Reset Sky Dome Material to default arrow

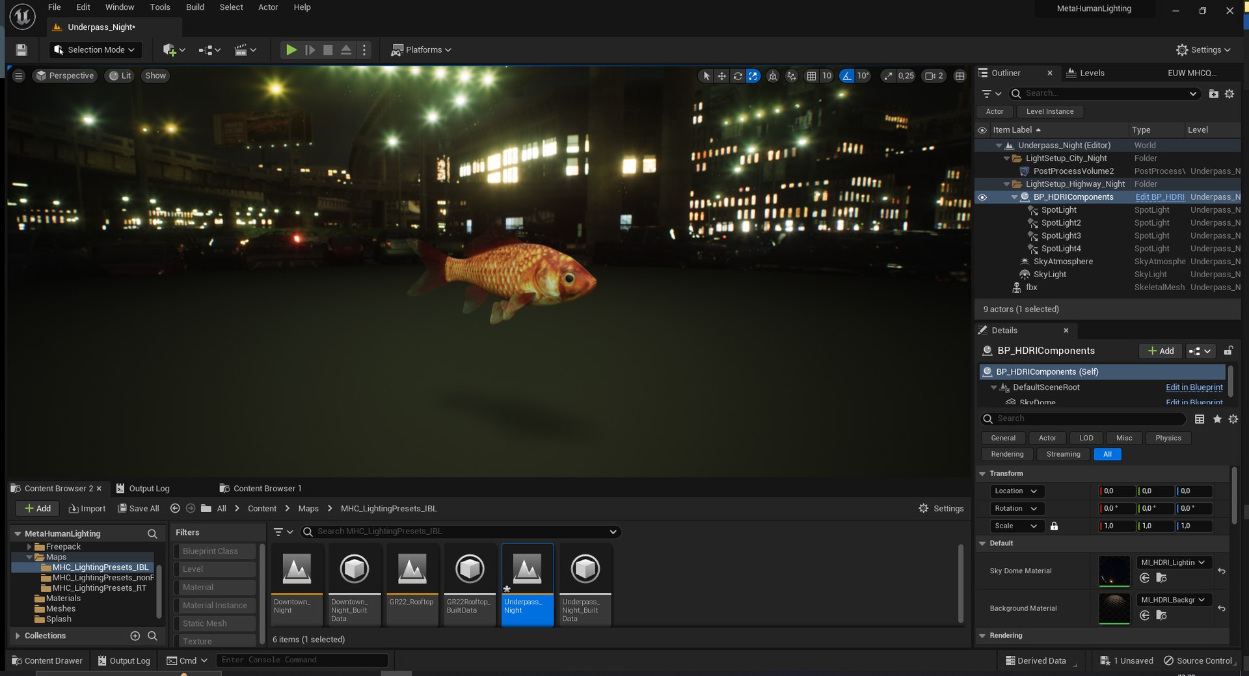1222,571
